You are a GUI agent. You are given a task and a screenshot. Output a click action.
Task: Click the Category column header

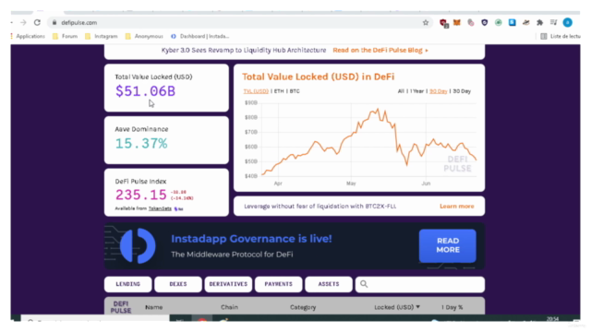pyautogui.click(x=303, y=307)
